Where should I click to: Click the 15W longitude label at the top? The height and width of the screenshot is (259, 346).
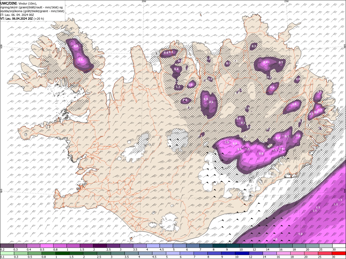click(286, 1)
